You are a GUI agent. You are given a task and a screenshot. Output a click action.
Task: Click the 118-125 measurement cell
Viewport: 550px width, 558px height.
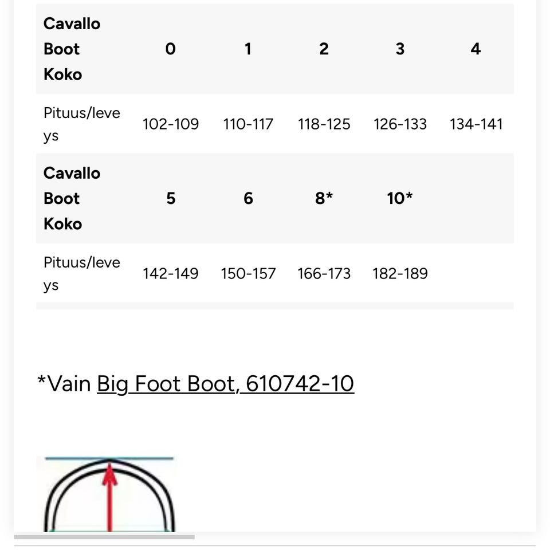[324, 124]
